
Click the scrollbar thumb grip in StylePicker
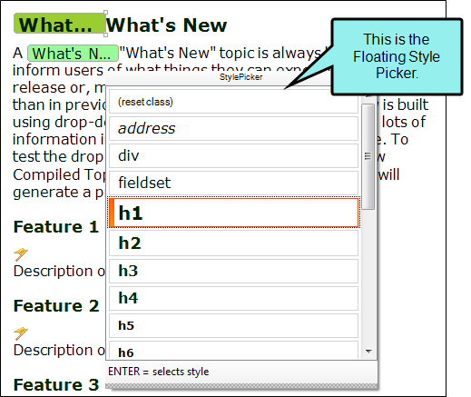[x=368, y=156]
